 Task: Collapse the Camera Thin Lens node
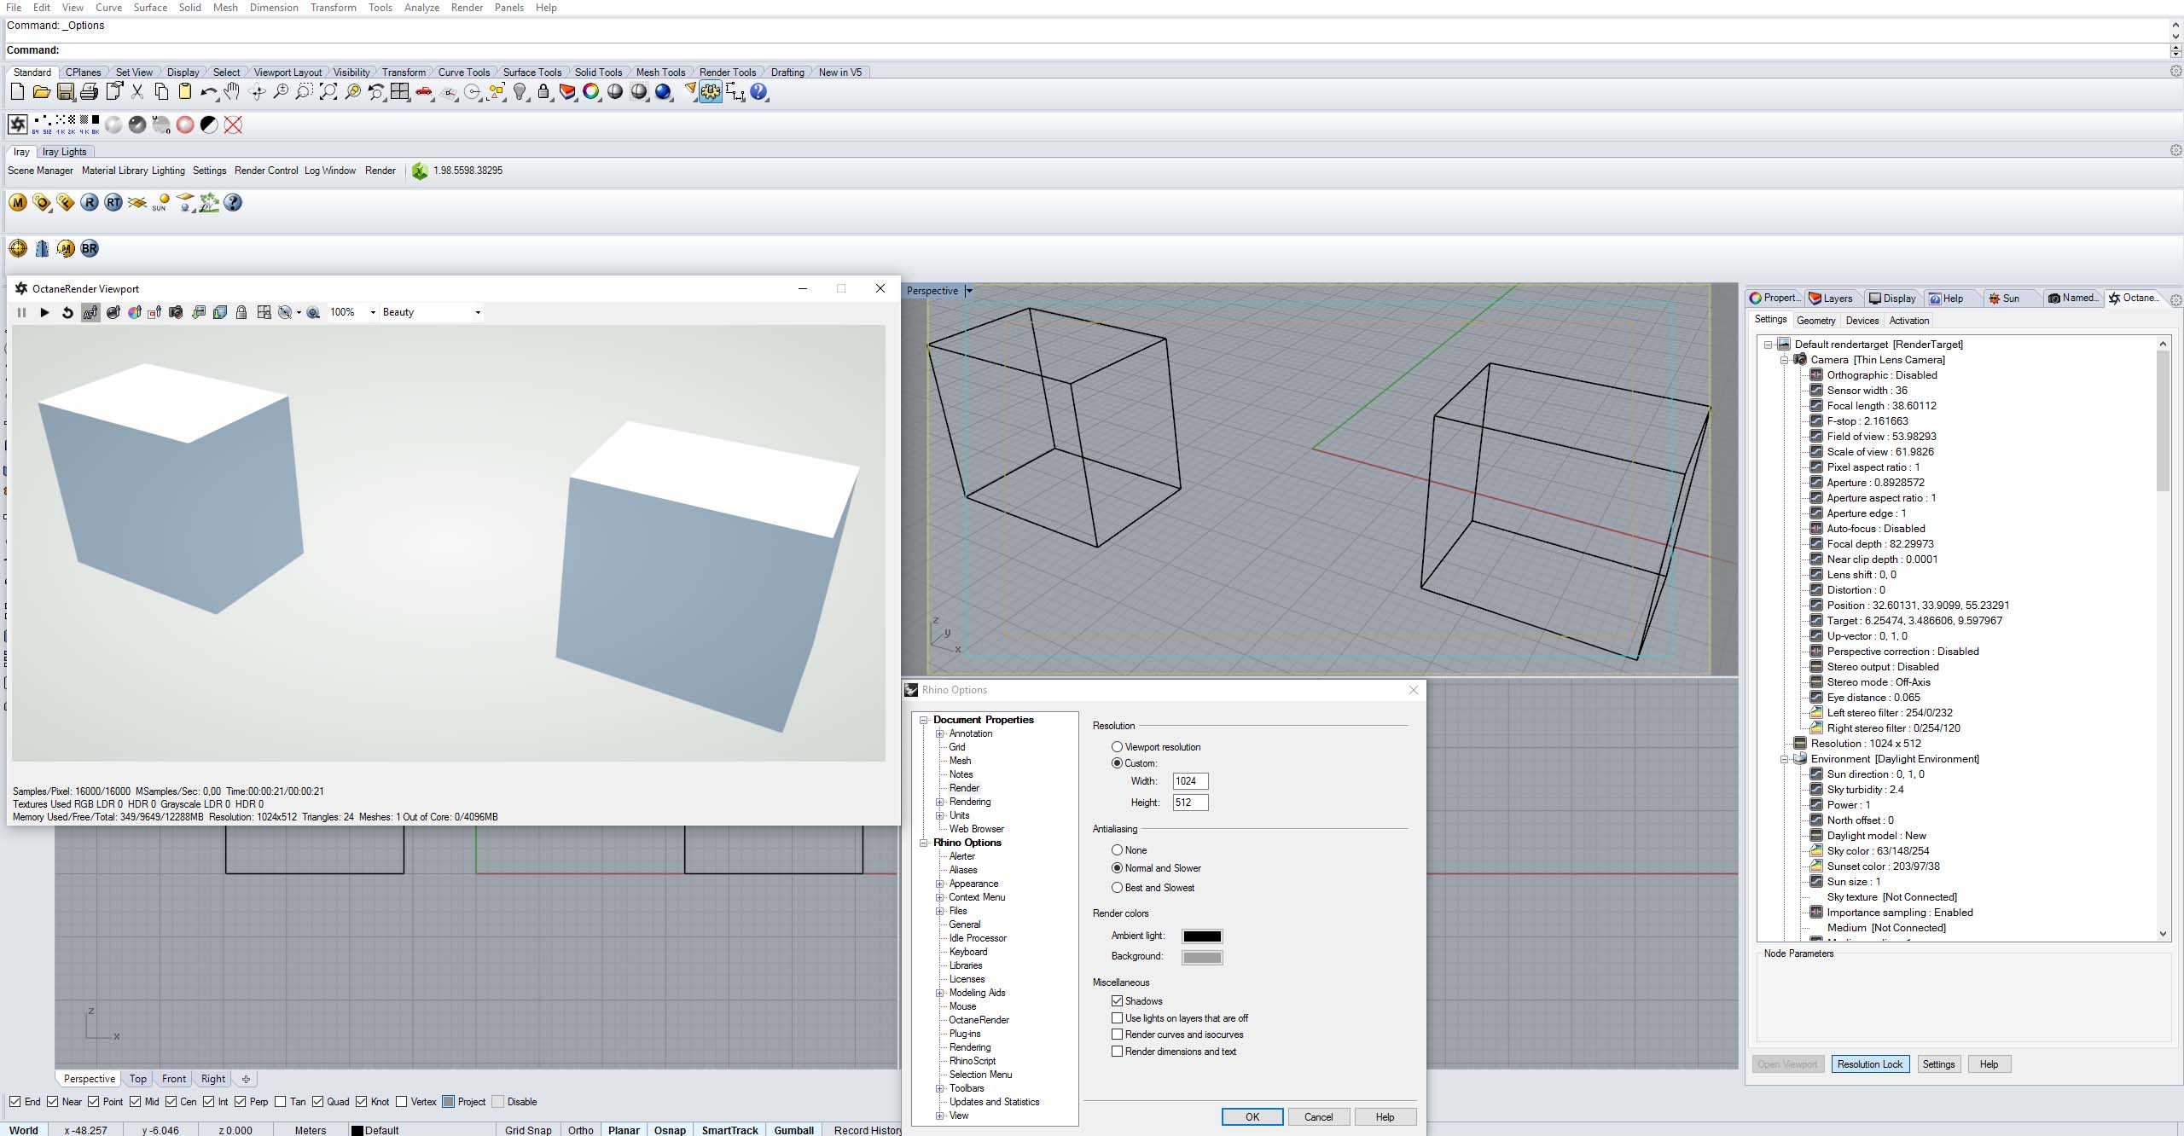(1784, 360)
